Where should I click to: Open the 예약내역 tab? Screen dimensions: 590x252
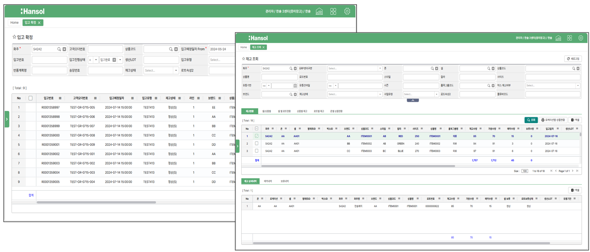[x=267, y=181]
